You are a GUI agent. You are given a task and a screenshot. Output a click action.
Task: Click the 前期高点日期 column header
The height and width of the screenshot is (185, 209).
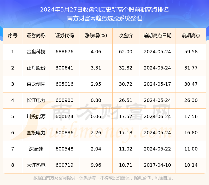tap(158, 36)
